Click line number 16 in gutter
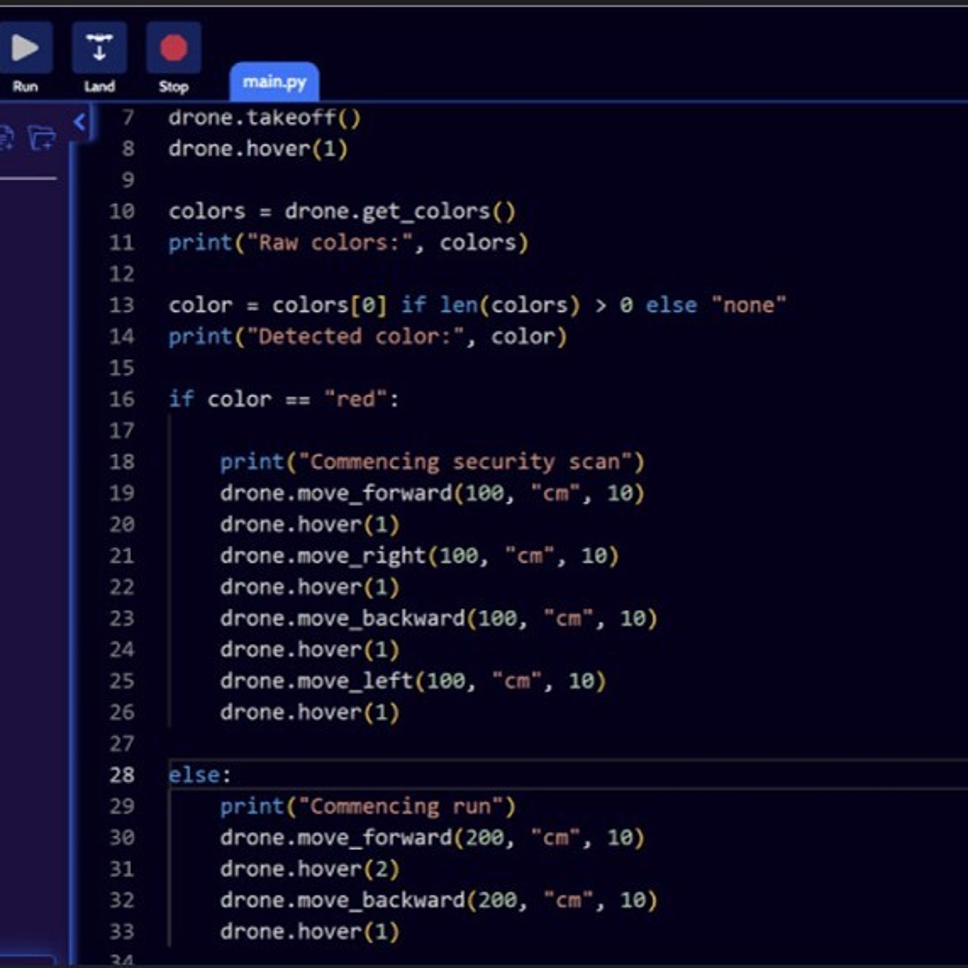The width and height of the screenshot is (968, 968). click(x=122, y=399)
